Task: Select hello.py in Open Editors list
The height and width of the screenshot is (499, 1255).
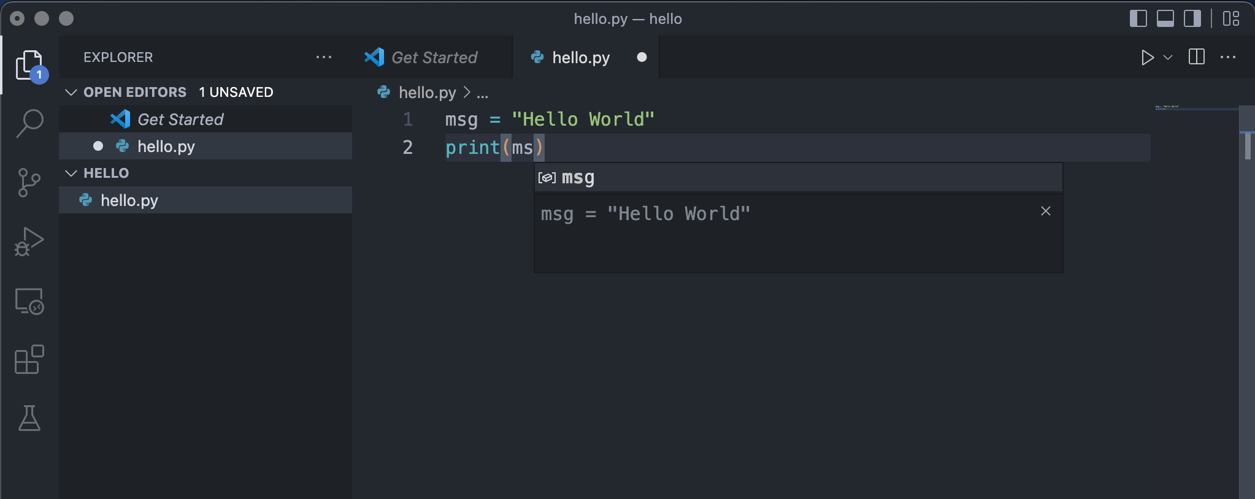Action: pos(205,146)
